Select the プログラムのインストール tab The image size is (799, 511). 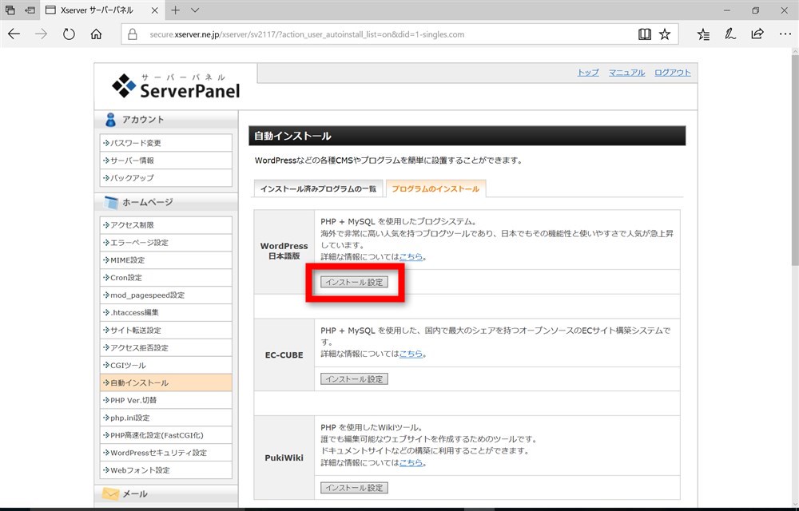pos(435,189)
